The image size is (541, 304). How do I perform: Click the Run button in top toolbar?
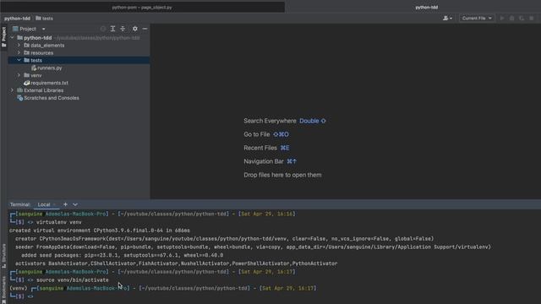[502, 19]
